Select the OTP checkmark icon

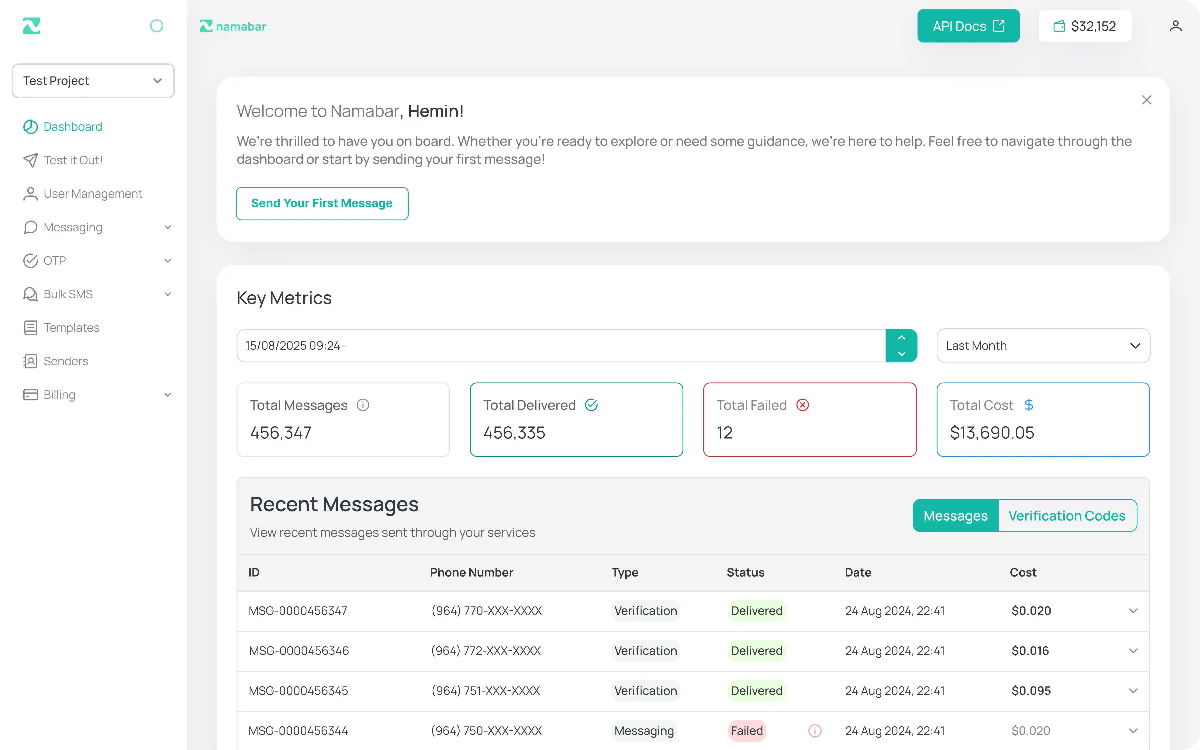click(x=30, y=260)
